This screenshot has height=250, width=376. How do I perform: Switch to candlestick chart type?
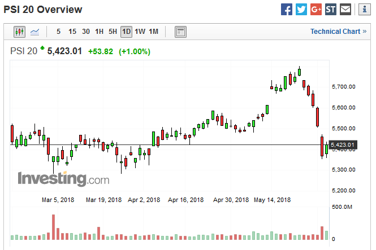point(19,32)
